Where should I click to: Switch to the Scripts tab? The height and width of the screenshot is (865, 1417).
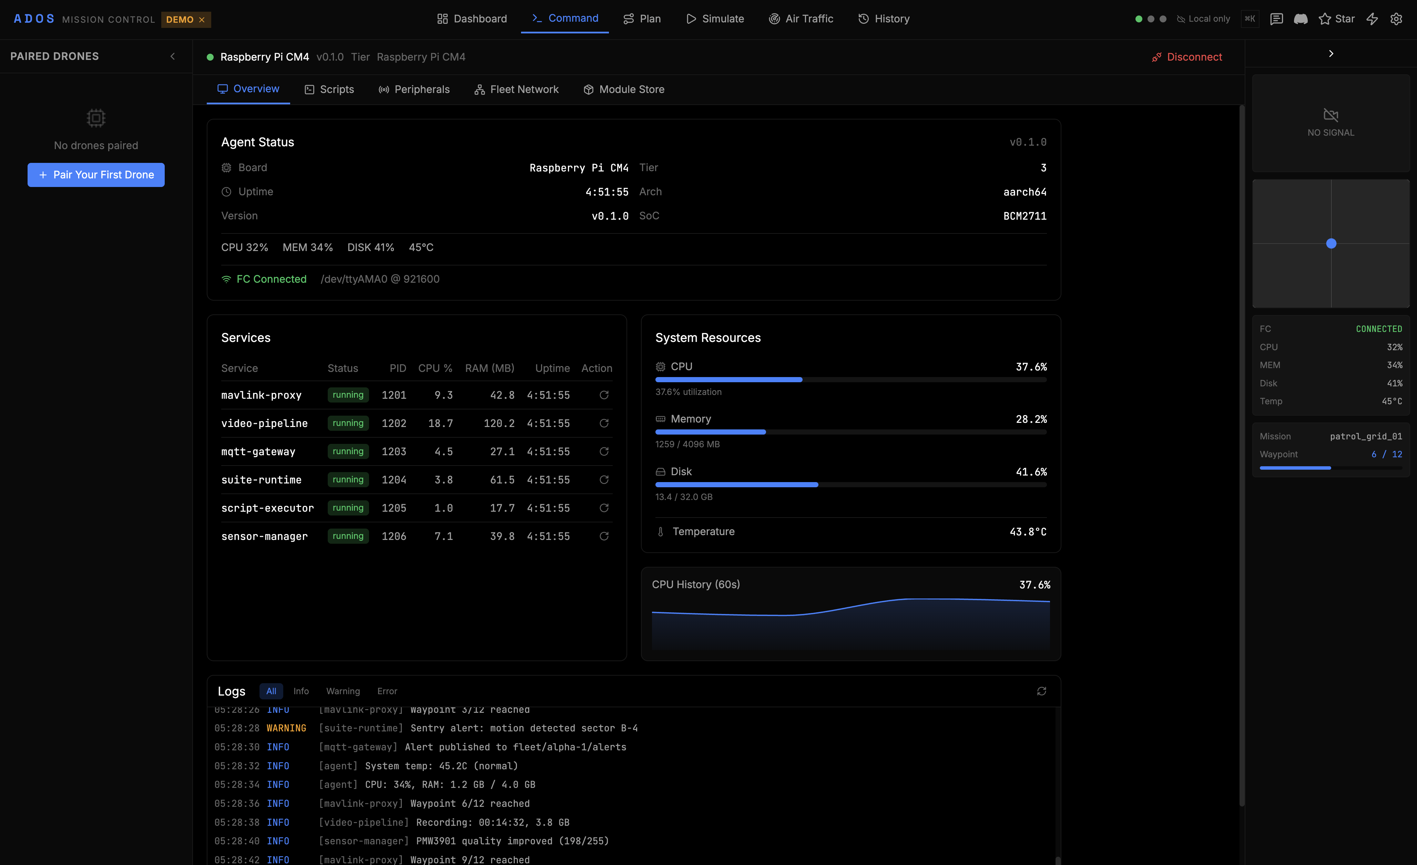pyautogui.click(x=329, y=90)
